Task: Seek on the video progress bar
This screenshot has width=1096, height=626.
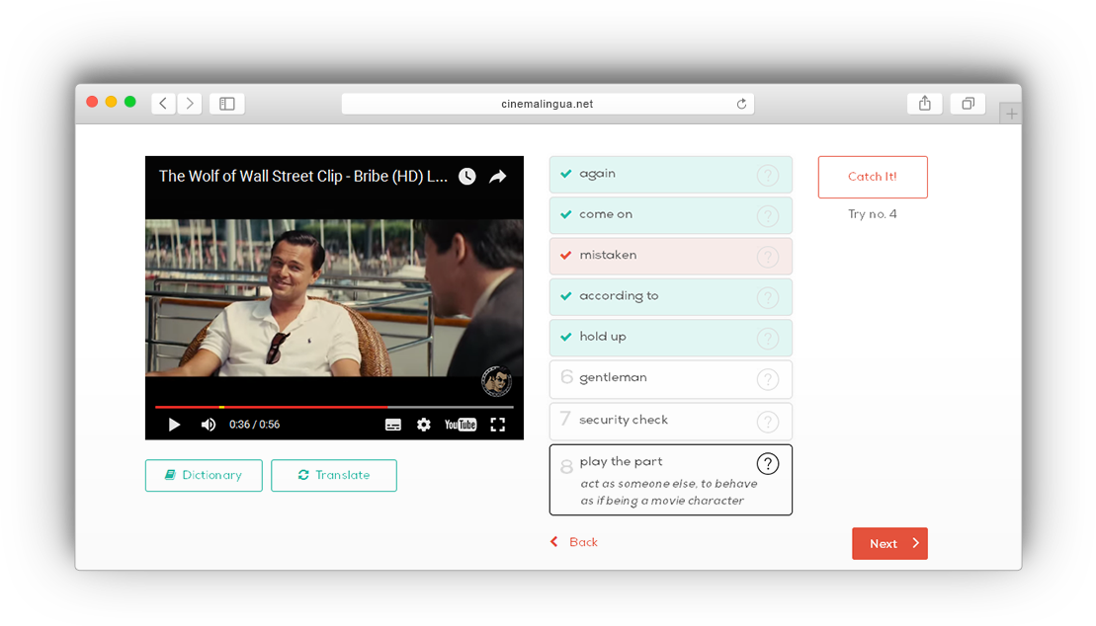Action: (334, 407)
